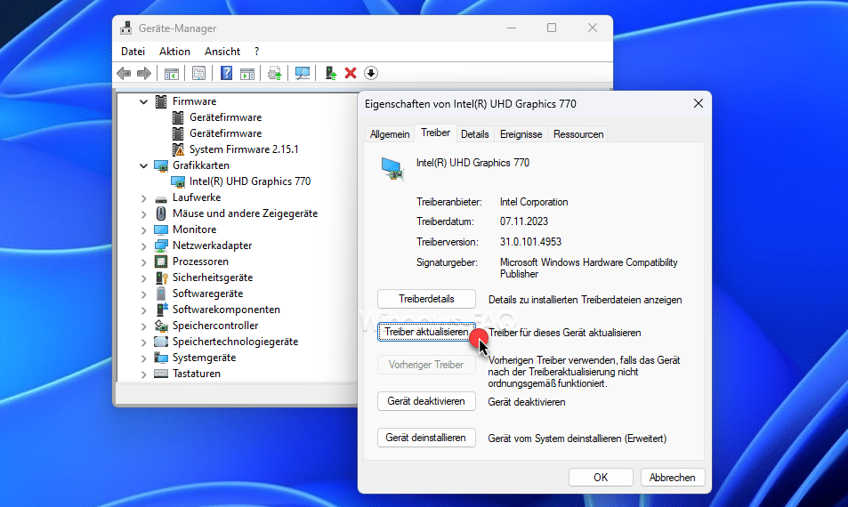
Task: Open the Properties toolbar icon
Action: pyautogui.click(x=198, y=73)
